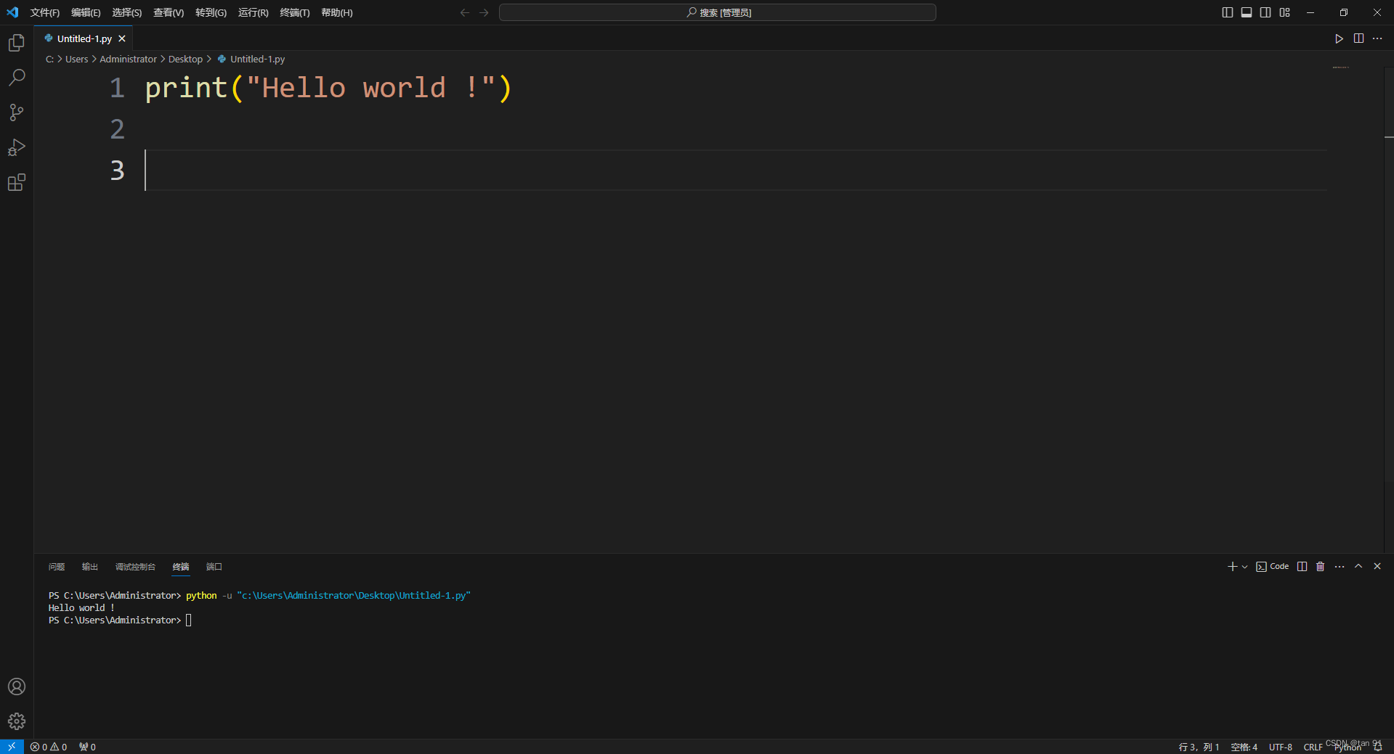Open terminal panel More Actions ellipsis

coord(1340,567)
